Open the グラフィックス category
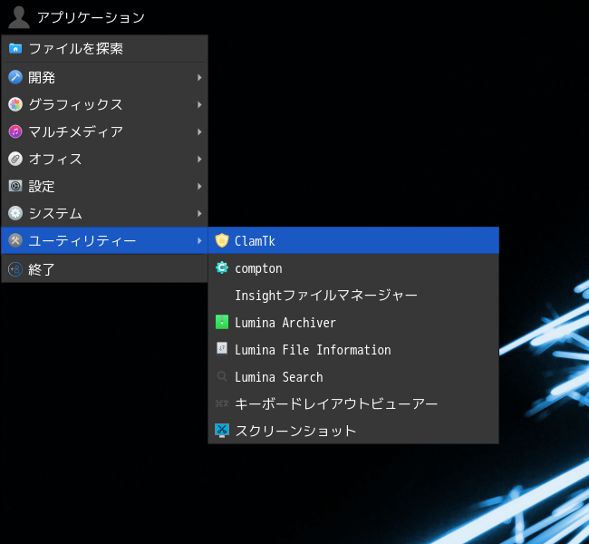Image resolution: width=589 pixels, height=544 pixels. [105, 104]
